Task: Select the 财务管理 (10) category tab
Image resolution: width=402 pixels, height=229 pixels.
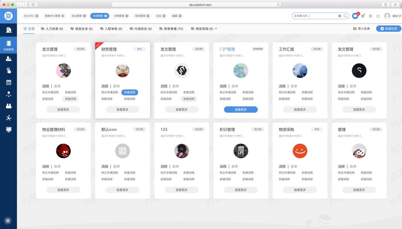Action: click(x=171, y=29)
